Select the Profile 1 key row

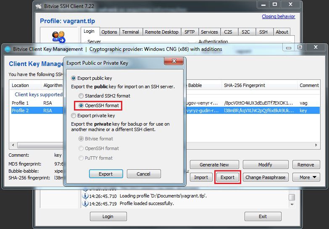tap(165, 103)
